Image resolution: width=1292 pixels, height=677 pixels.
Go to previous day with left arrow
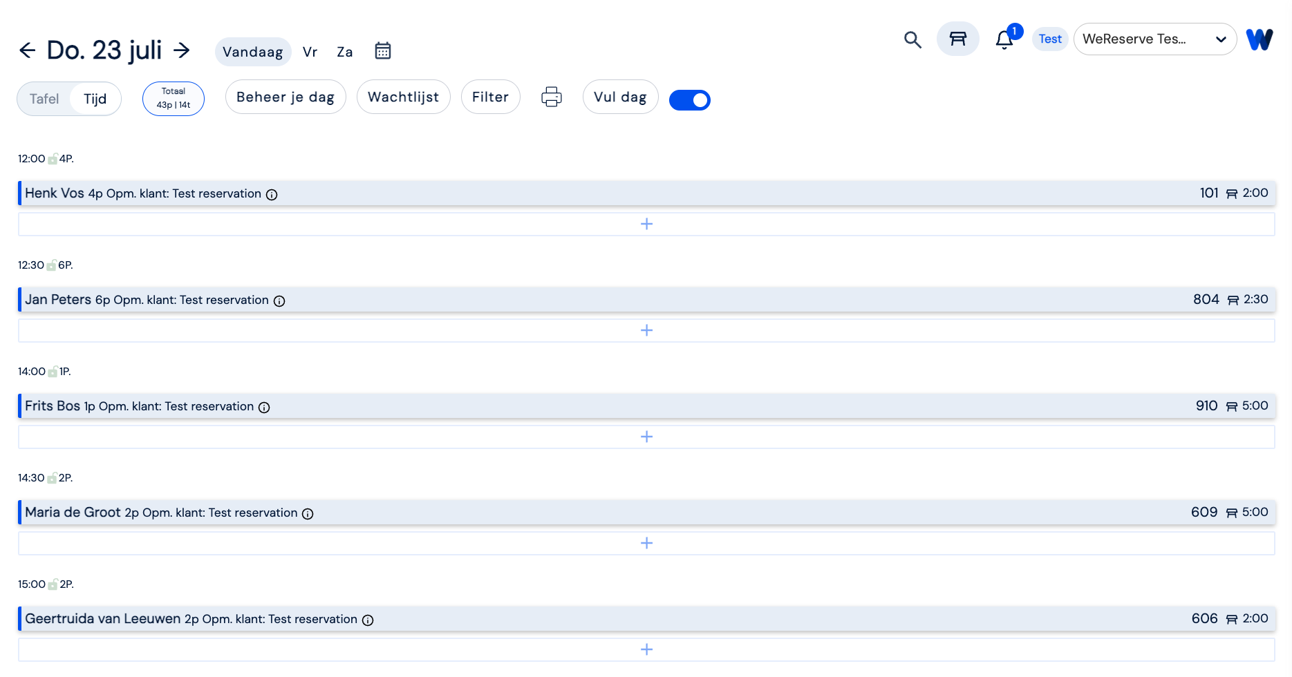pyautogui.click(x=28, y=50)
